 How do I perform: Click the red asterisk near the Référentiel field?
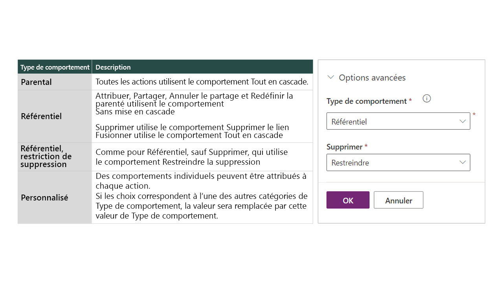(x=474, y=113)
